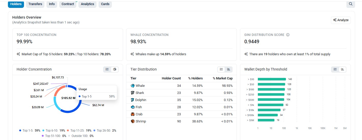Toggle the Top 51-100 legend entry

click(54, 136)
